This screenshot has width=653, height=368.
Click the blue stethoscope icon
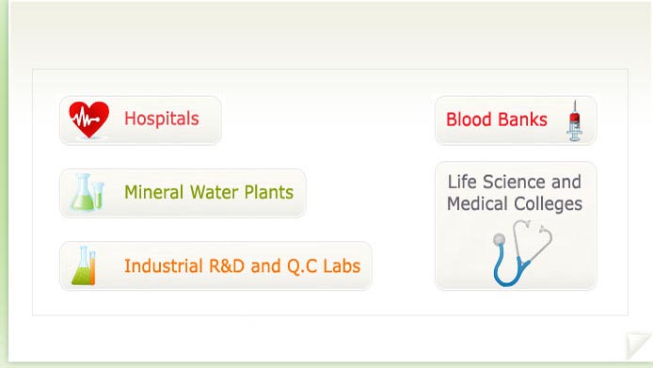pyautogui.click(x=522, y=253)
